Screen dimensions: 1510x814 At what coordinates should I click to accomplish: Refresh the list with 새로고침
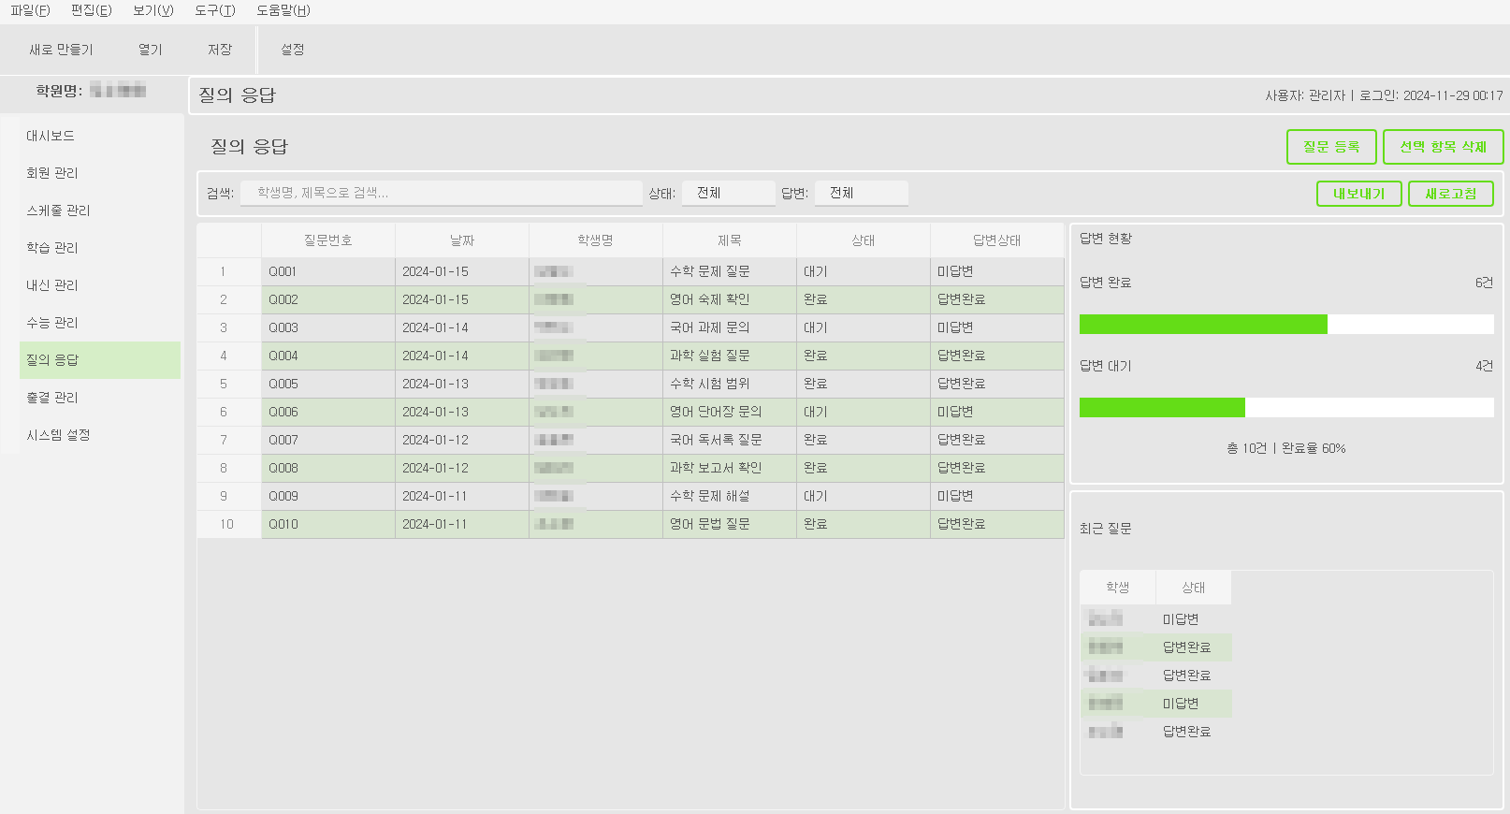click(1450, 194)
